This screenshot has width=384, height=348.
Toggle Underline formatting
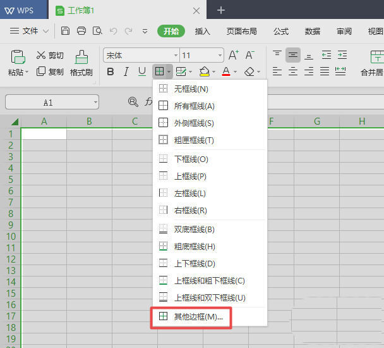click(142, 71)
